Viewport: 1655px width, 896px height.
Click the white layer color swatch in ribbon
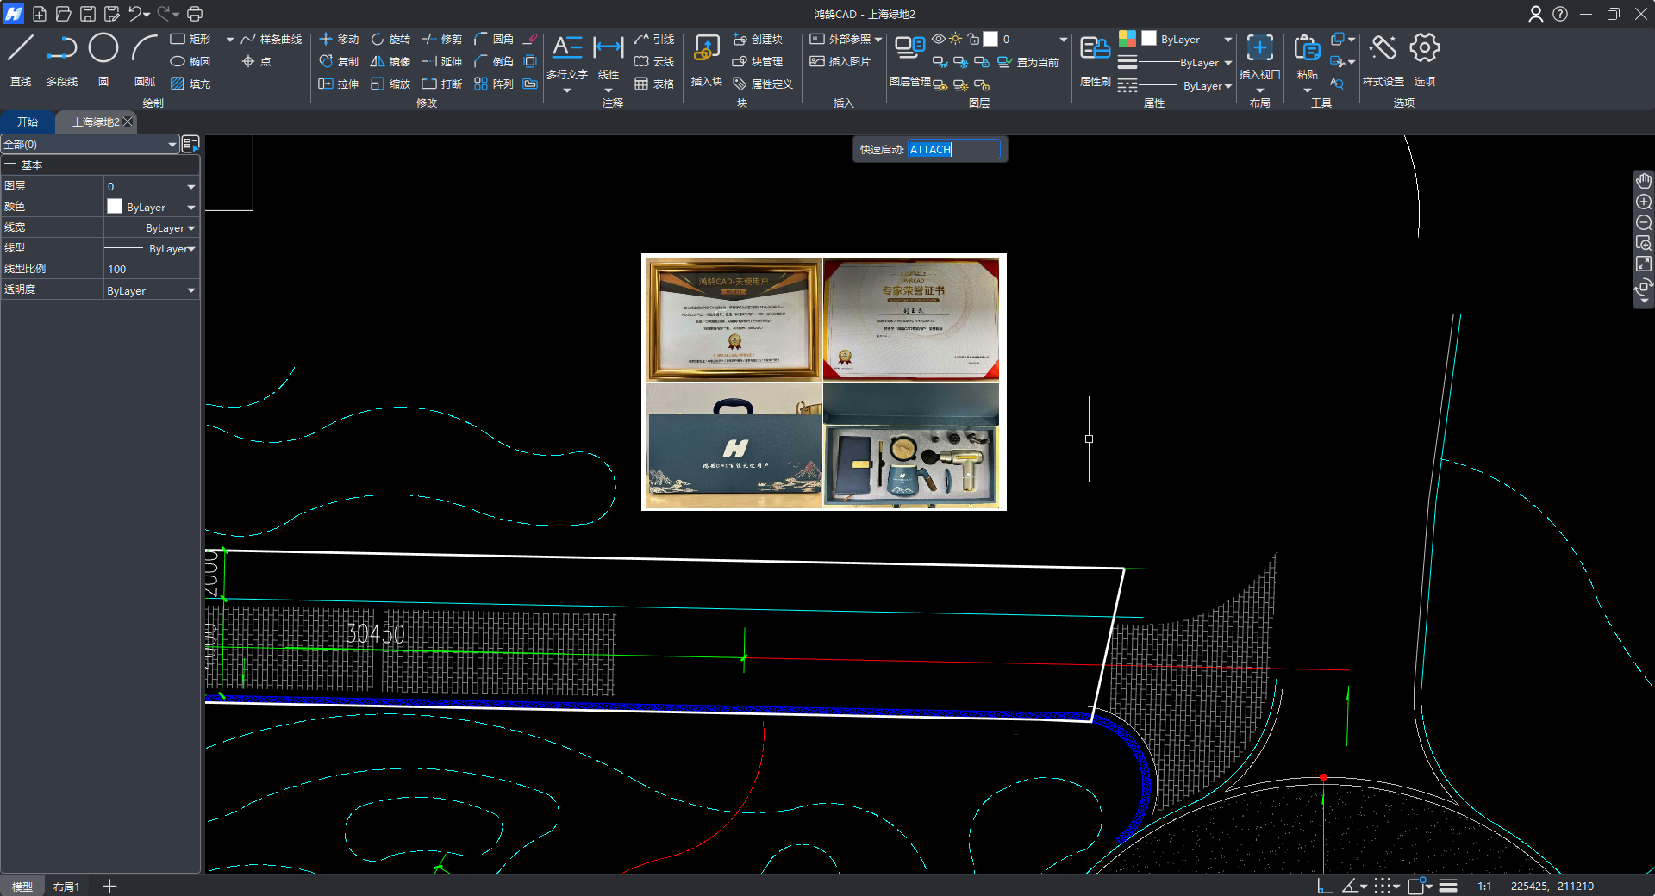[990, 39]
